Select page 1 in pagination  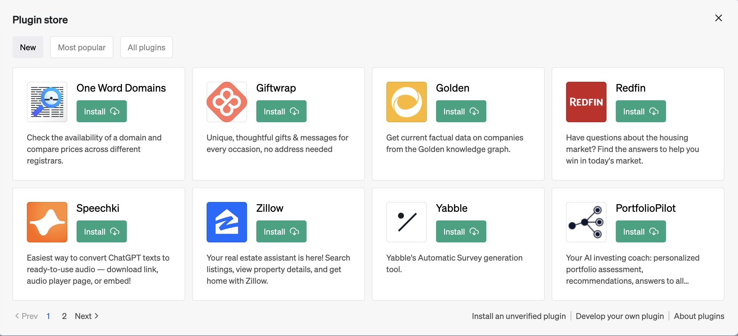(48, 316)
